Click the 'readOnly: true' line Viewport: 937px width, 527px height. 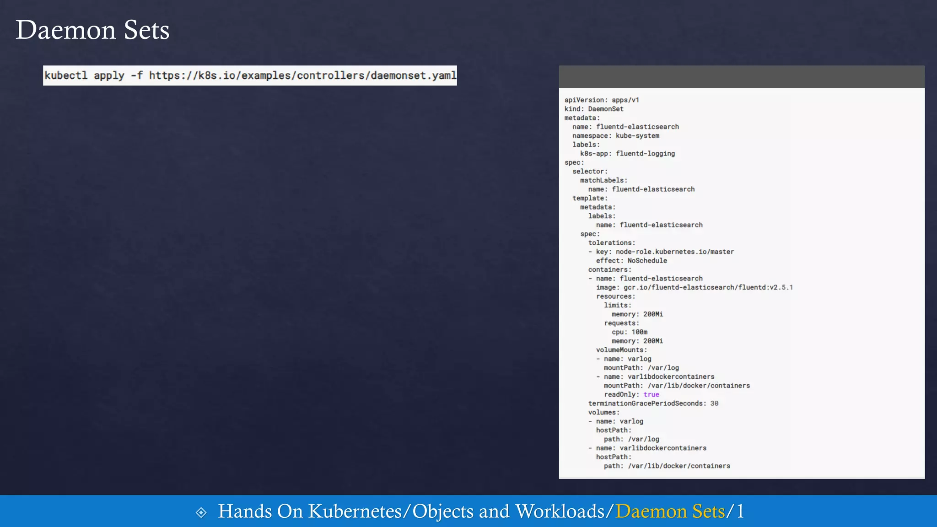pos(631,394)
